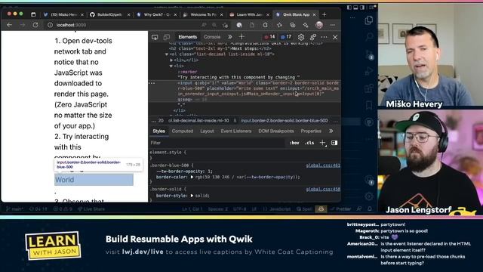
Task: Click the main branch in VS Code status bar
Action: [x=14, y=209]
